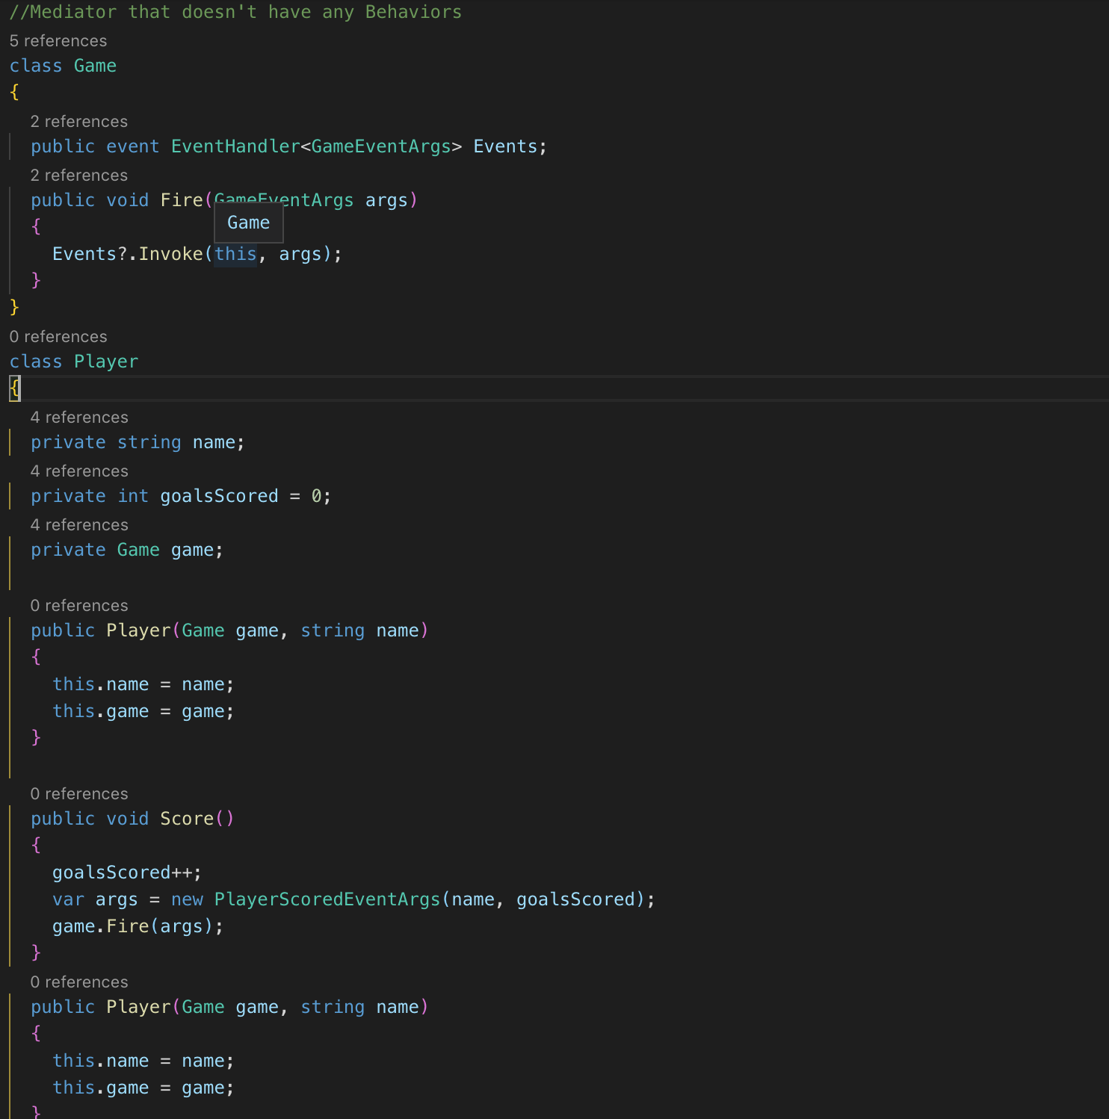Screen dimensions: 1109x1119
Task: Click 'new' keyword before PlayerScoredEventArgs
Action: pyautogui.click(x=187, y=899)
